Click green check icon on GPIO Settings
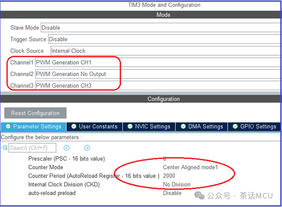 click(x=235, y=126)
